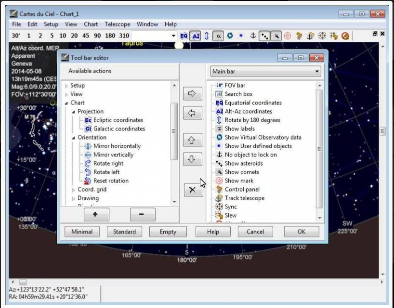Click the dialog Help button
Screen dimensions: 394x308
[213, 232]
